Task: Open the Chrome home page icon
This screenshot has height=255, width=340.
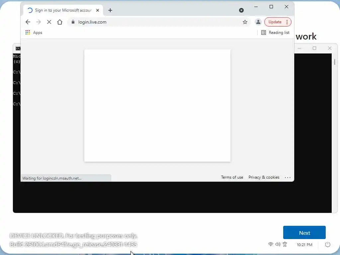Action: click(x=60, y=22)
